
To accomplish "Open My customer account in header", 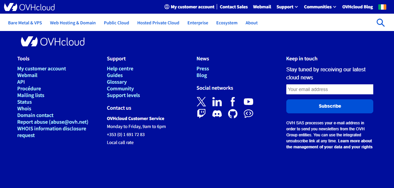I will [x=190, y=7].
